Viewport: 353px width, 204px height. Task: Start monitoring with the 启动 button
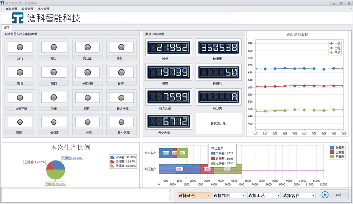(334, 195)
